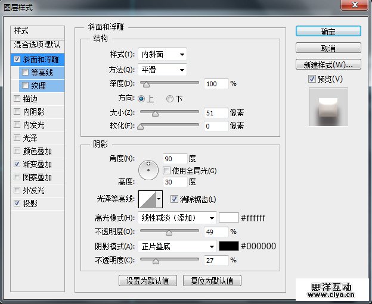Click the 深度 value field 100
This screenshot has height=304, width=372.
point(216,84)
